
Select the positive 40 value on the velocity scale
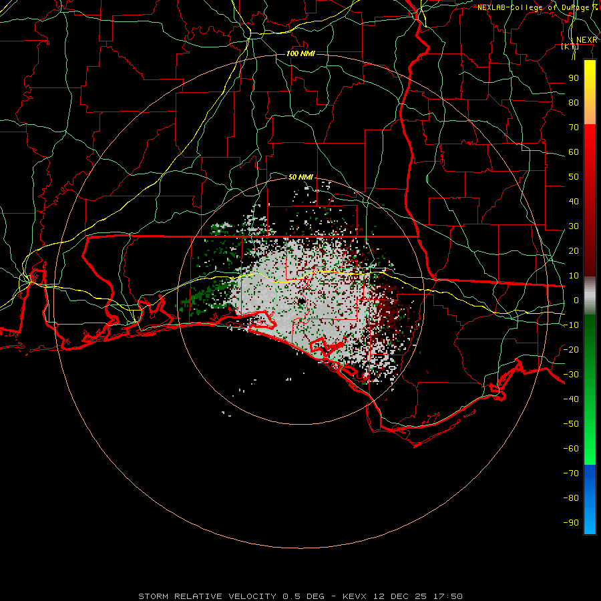point(574,202)
